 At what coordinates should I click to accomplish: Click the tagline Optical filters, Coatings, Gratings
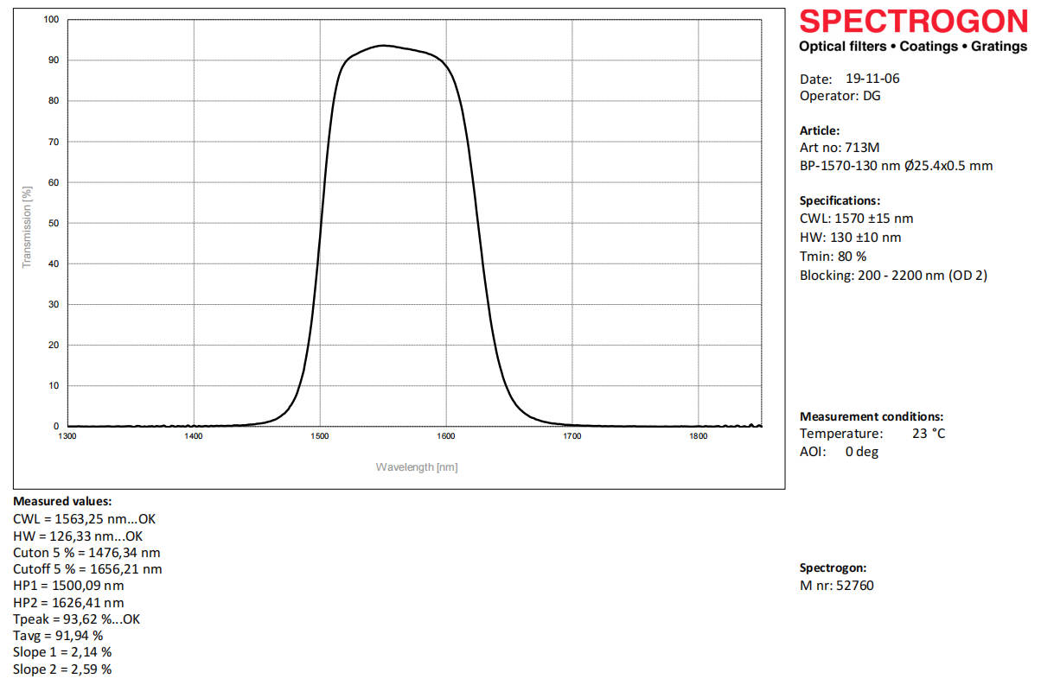click(x=913, y=47)
